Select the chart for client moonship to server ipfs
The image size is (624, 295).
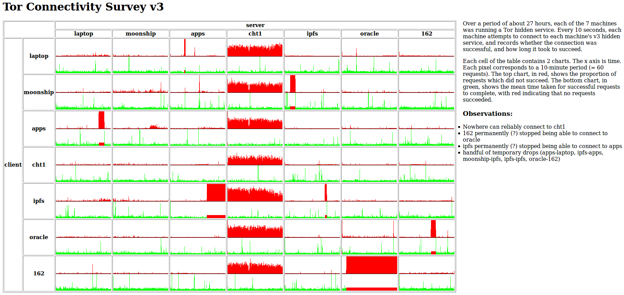(x=312, y=92)
